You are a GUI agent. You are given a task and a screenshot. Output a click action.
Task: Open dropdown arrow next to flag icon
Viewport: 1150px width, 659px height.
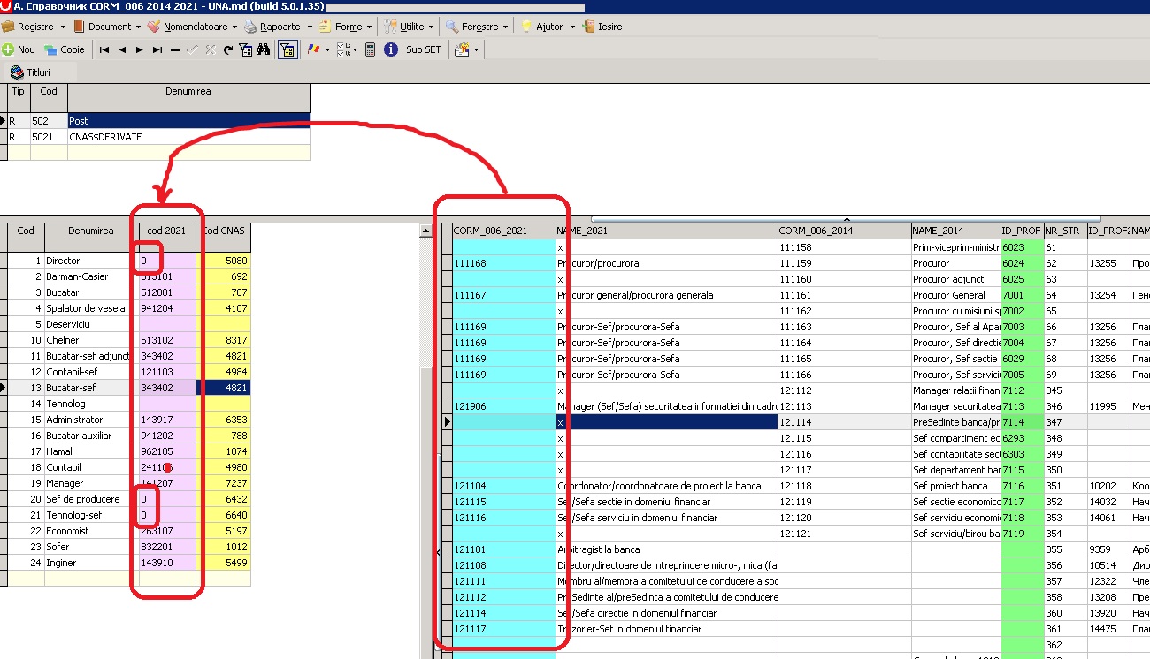(327, 50)
